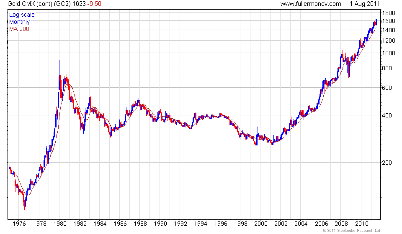Viewport: 402px width, 234px height.
Task: Click the 1988 year axis label
Action: click(140, 224)
